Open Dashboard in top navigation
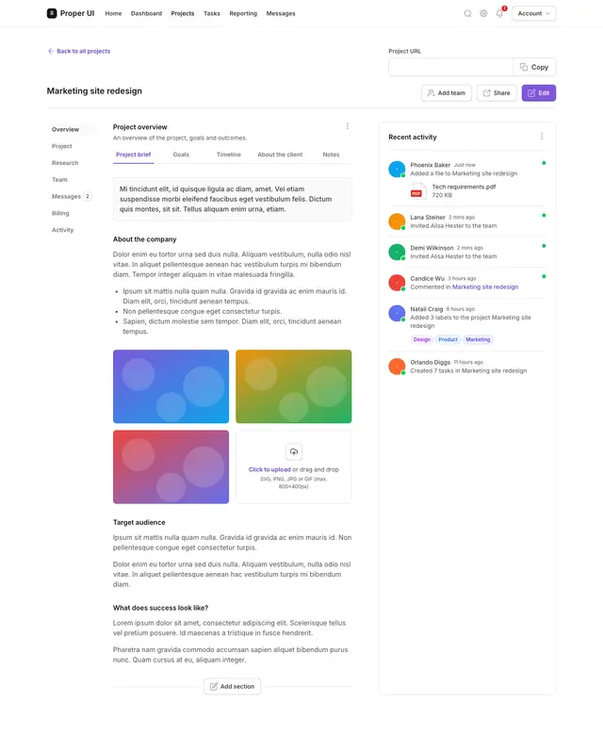The height and width of the screenshot is (735, 603). (146, 13)
